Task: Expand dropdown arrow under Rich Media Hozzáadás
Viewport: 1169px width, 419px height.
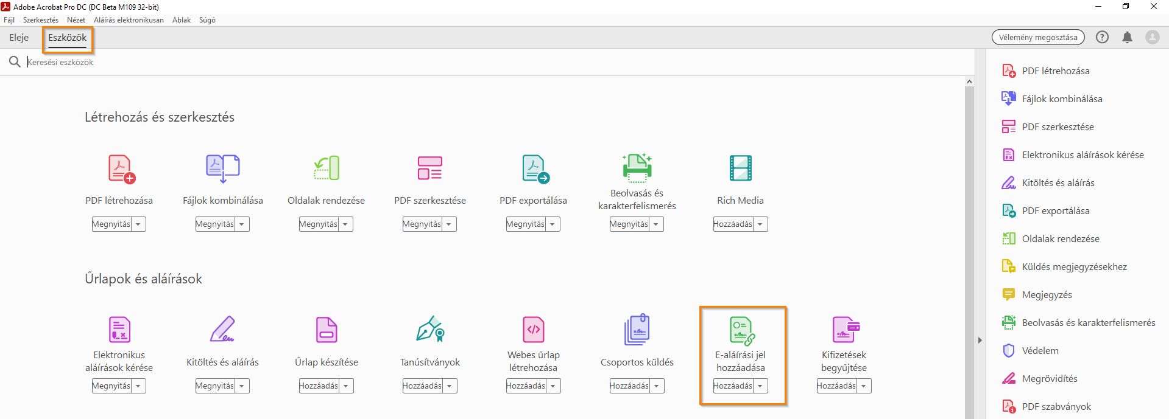Action: 760,224
